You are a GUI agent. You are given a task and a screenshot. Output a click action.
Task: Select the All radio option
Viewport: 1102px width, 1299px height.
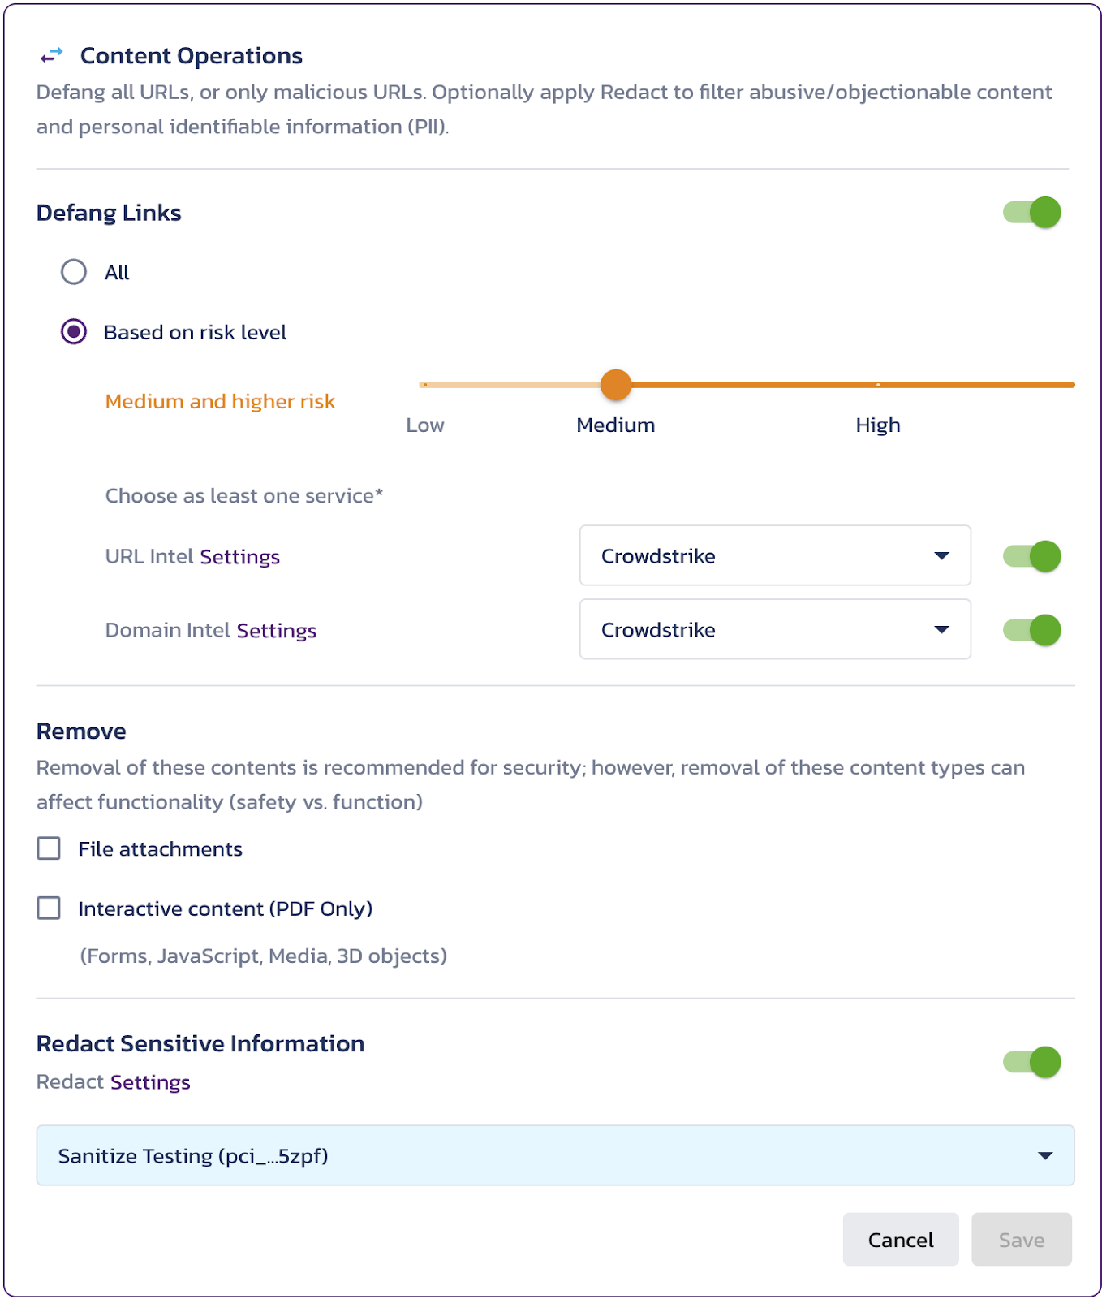74,272
